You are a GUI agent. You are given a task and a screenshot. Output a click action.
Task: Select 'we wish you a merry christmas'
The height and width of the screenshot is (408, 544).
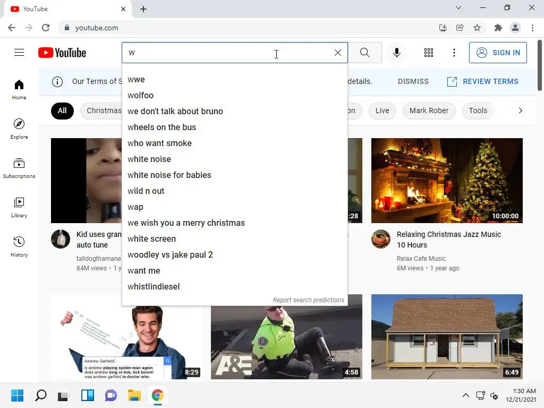pos(234,223)
